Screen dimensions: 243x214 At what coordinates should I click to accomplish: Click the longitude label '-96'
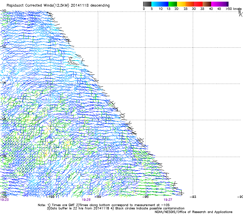coord(145,197)
